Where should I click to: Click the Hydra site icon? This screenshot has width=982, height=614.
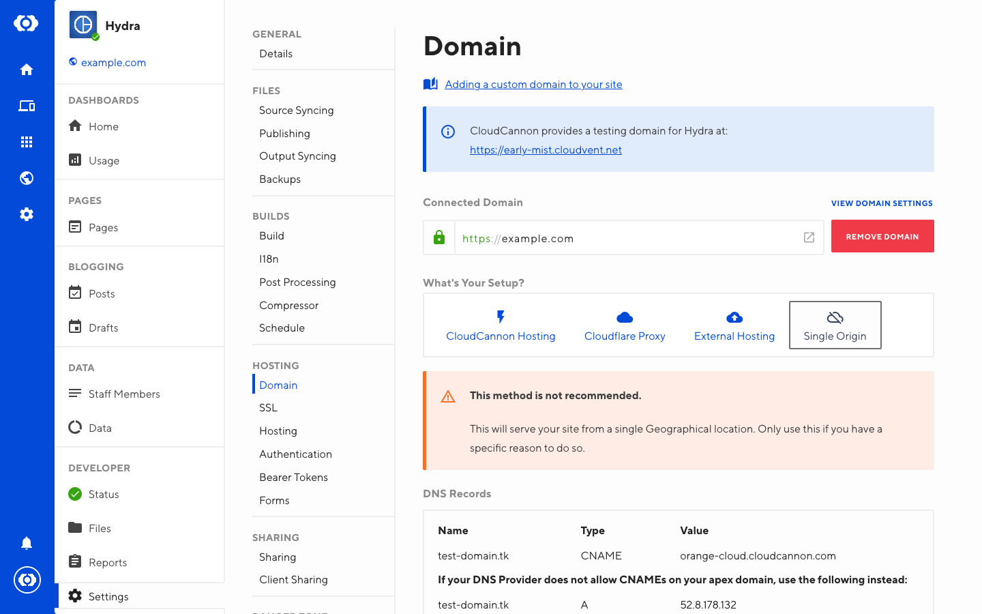tap(83, 25)
